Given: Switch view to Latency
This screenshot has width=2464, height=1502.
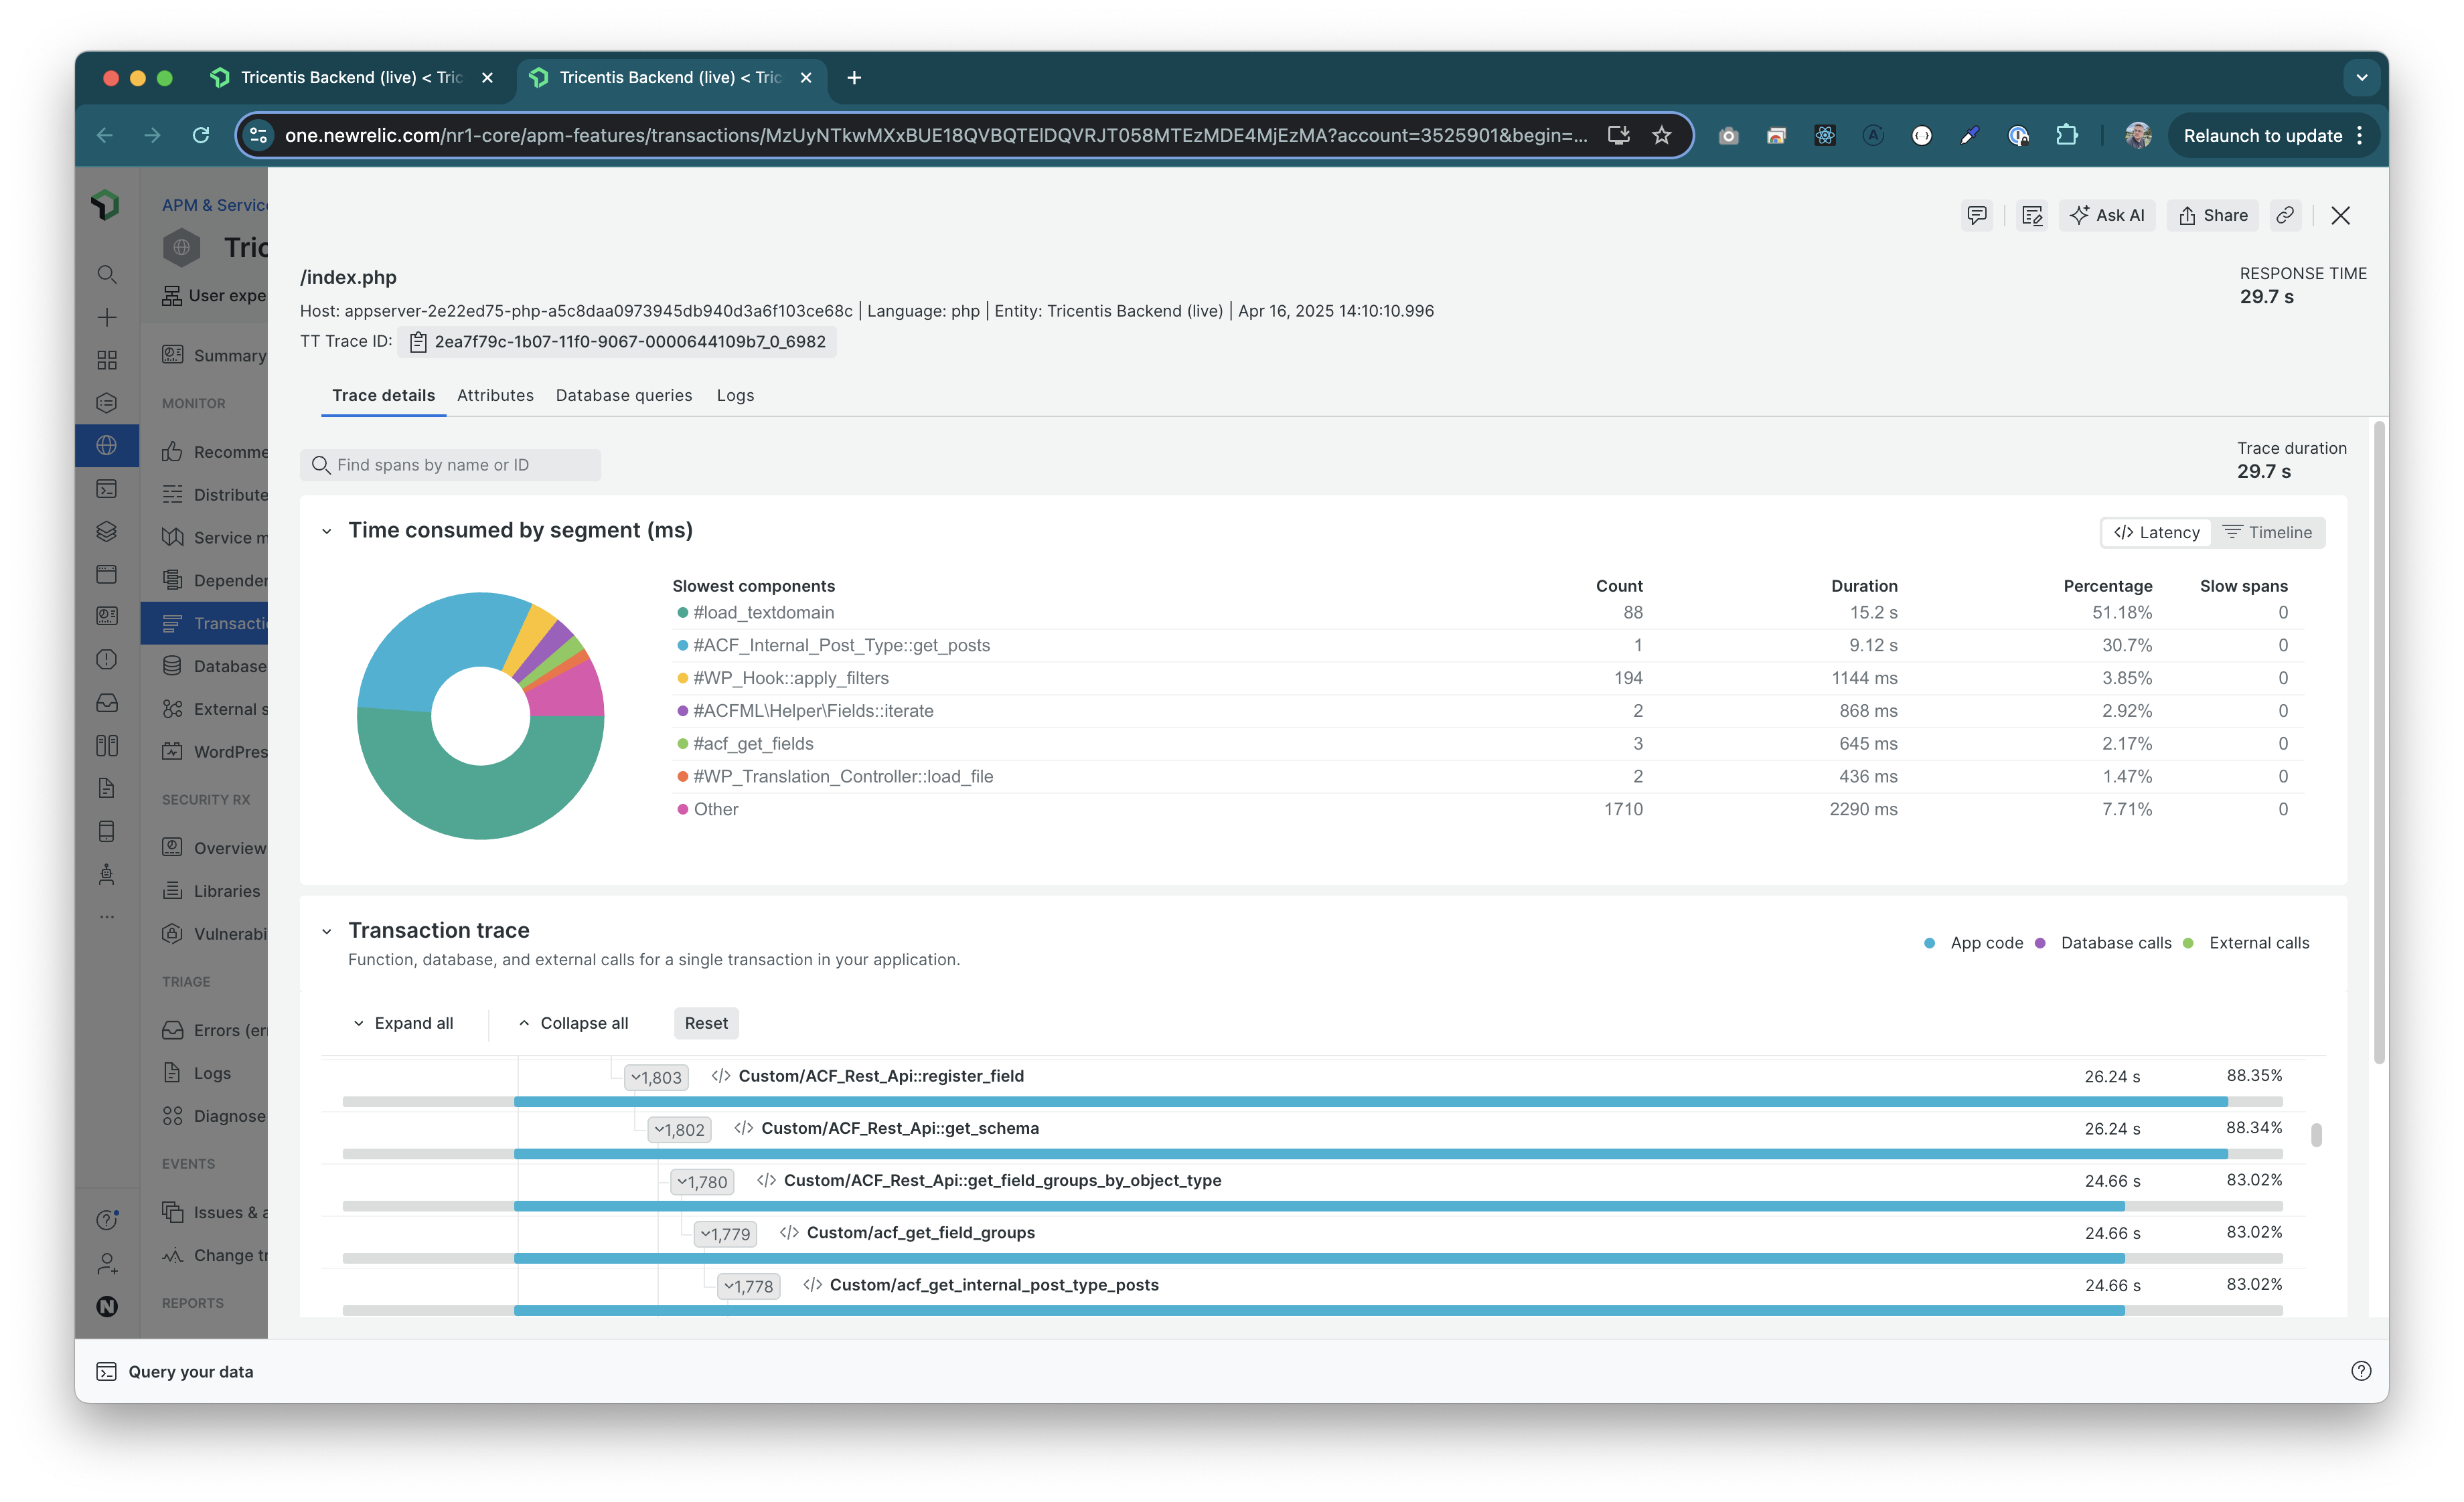Looking at the screenshot, I should pyautogui.click(x=2156, y=533).
